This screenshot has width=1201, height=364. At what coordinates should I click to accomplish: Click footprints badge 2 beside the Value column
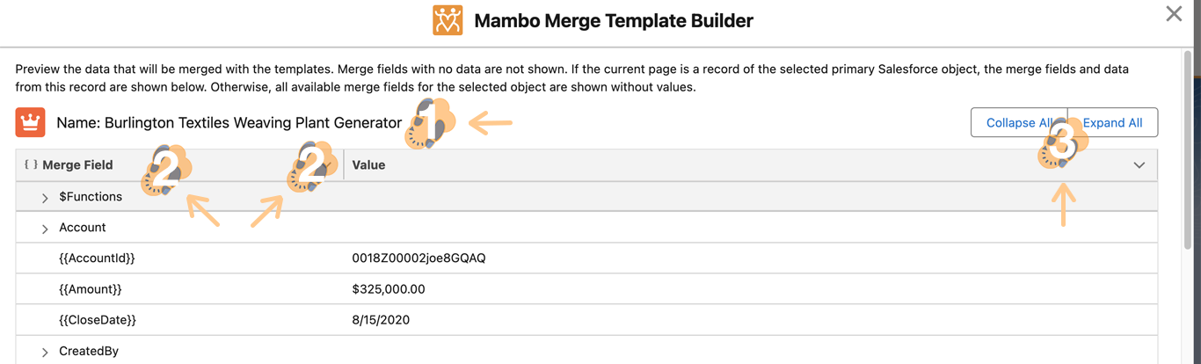click(x=310, y=167)
